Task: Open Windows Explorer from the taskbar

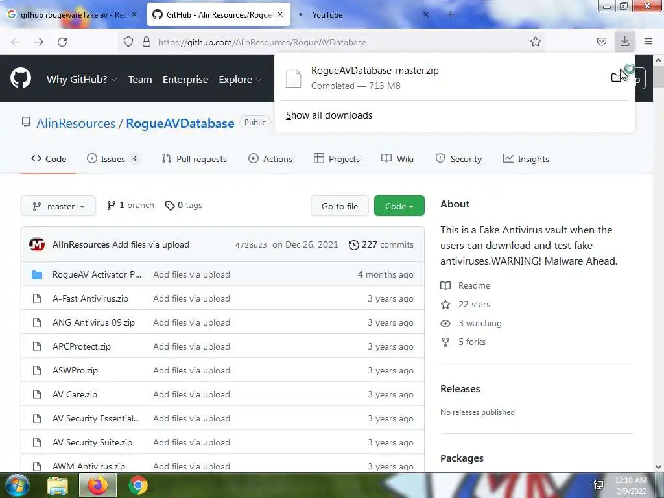Action: pos(58,485)
